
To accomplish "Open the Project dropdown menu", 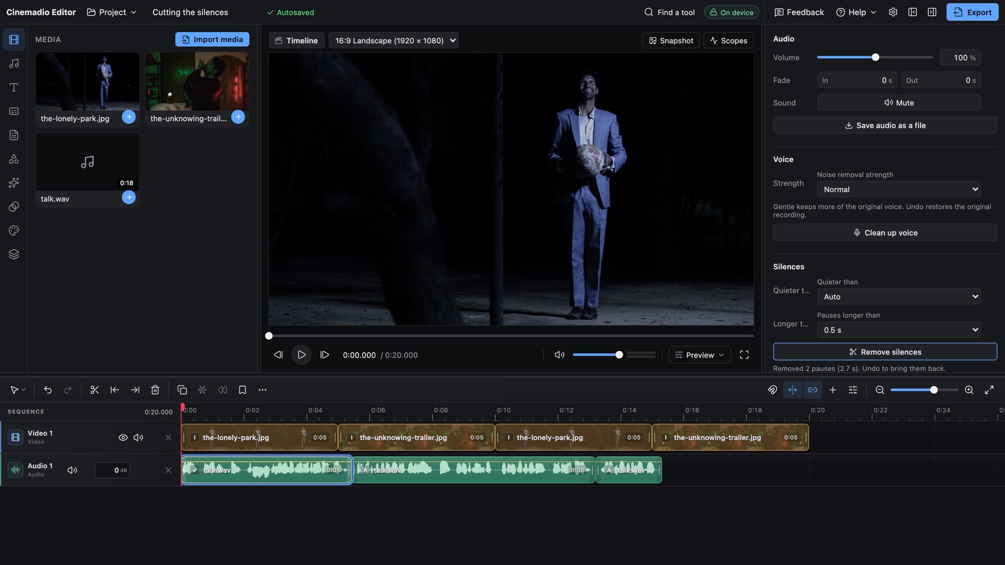I will tap(112, 12).
